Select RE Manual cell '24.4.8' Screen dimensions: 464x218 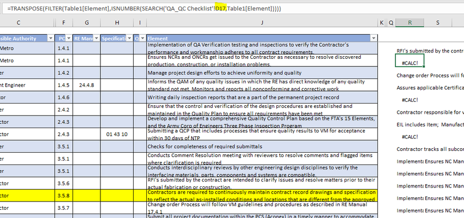pos(87,85)
